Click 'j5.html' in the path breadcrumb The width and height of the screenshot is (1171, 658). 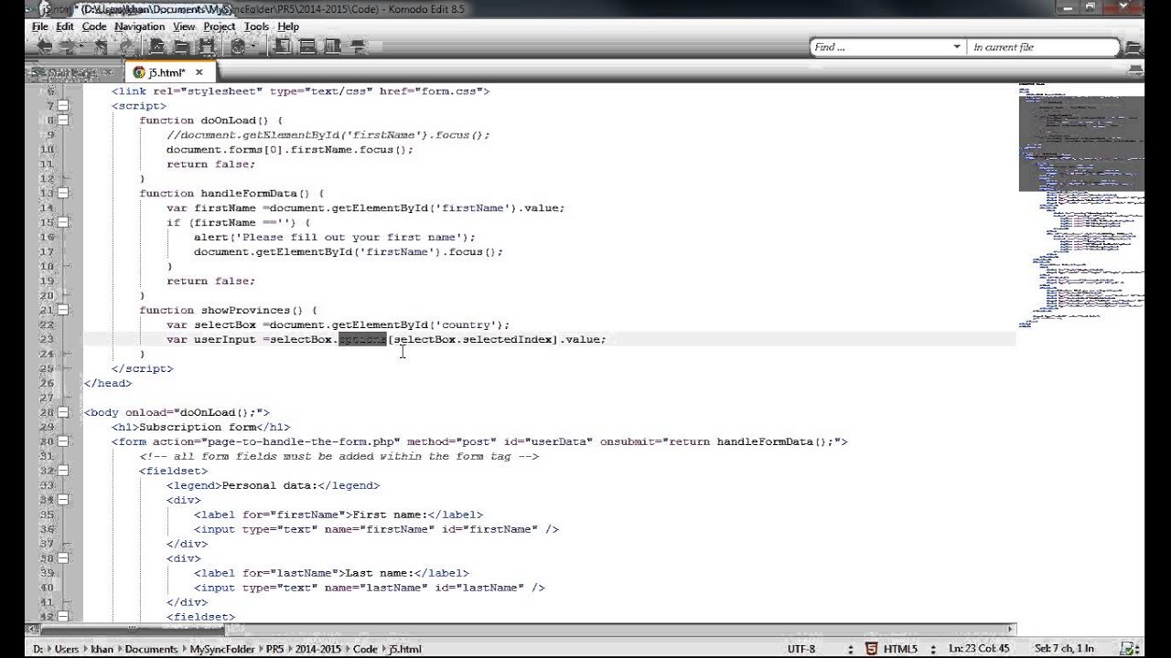pos(404,649)
